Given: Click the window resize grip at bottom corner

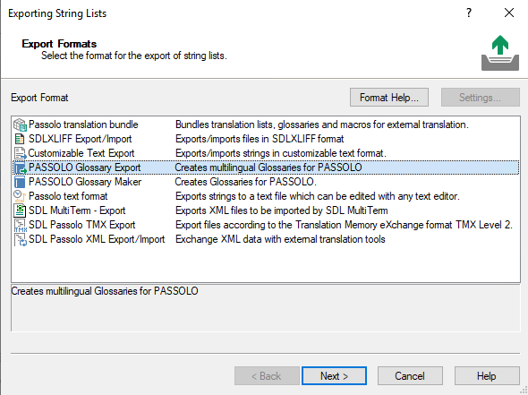Looking at the screenshot, I should pyautogui.click(x=524, y=391).
